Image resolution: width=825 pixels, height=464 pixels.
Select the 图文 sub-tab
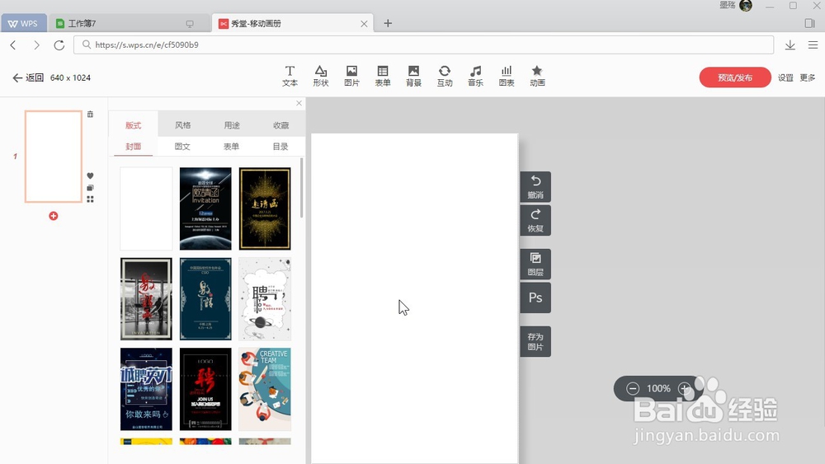[x=182, y=147]
